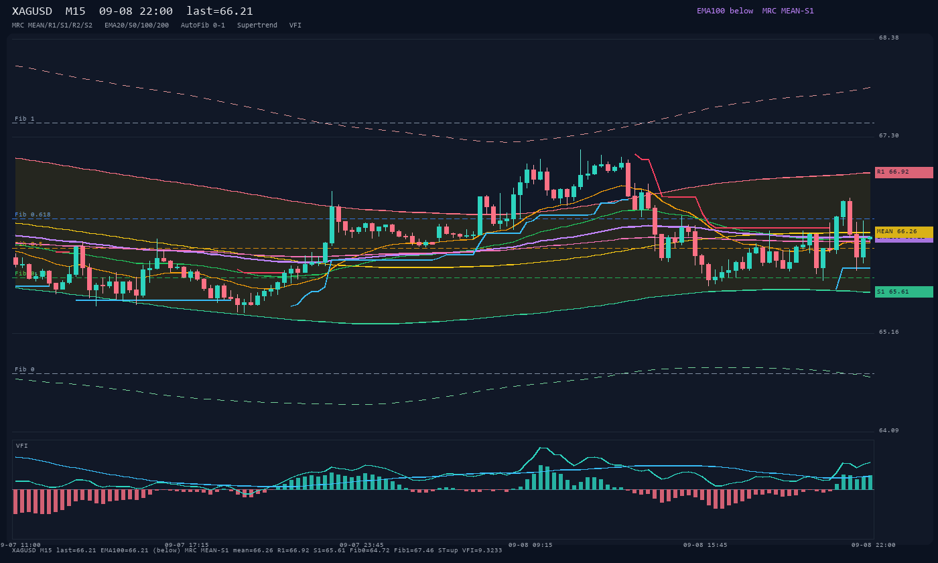This screenshot has width=938, height=563.
Task: Click the 'EMA100 below' header note
Action: coord(725,11)
